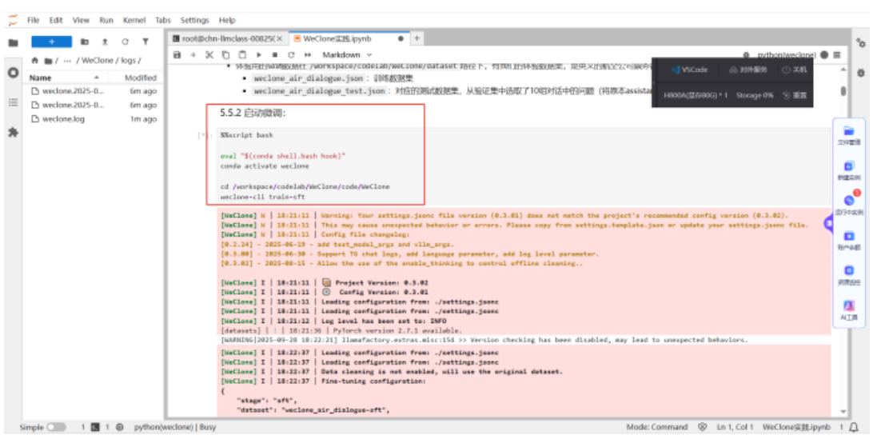Screen dimensions: 873x443
Task: Open the Kernel menu
Action: [133, 20]
